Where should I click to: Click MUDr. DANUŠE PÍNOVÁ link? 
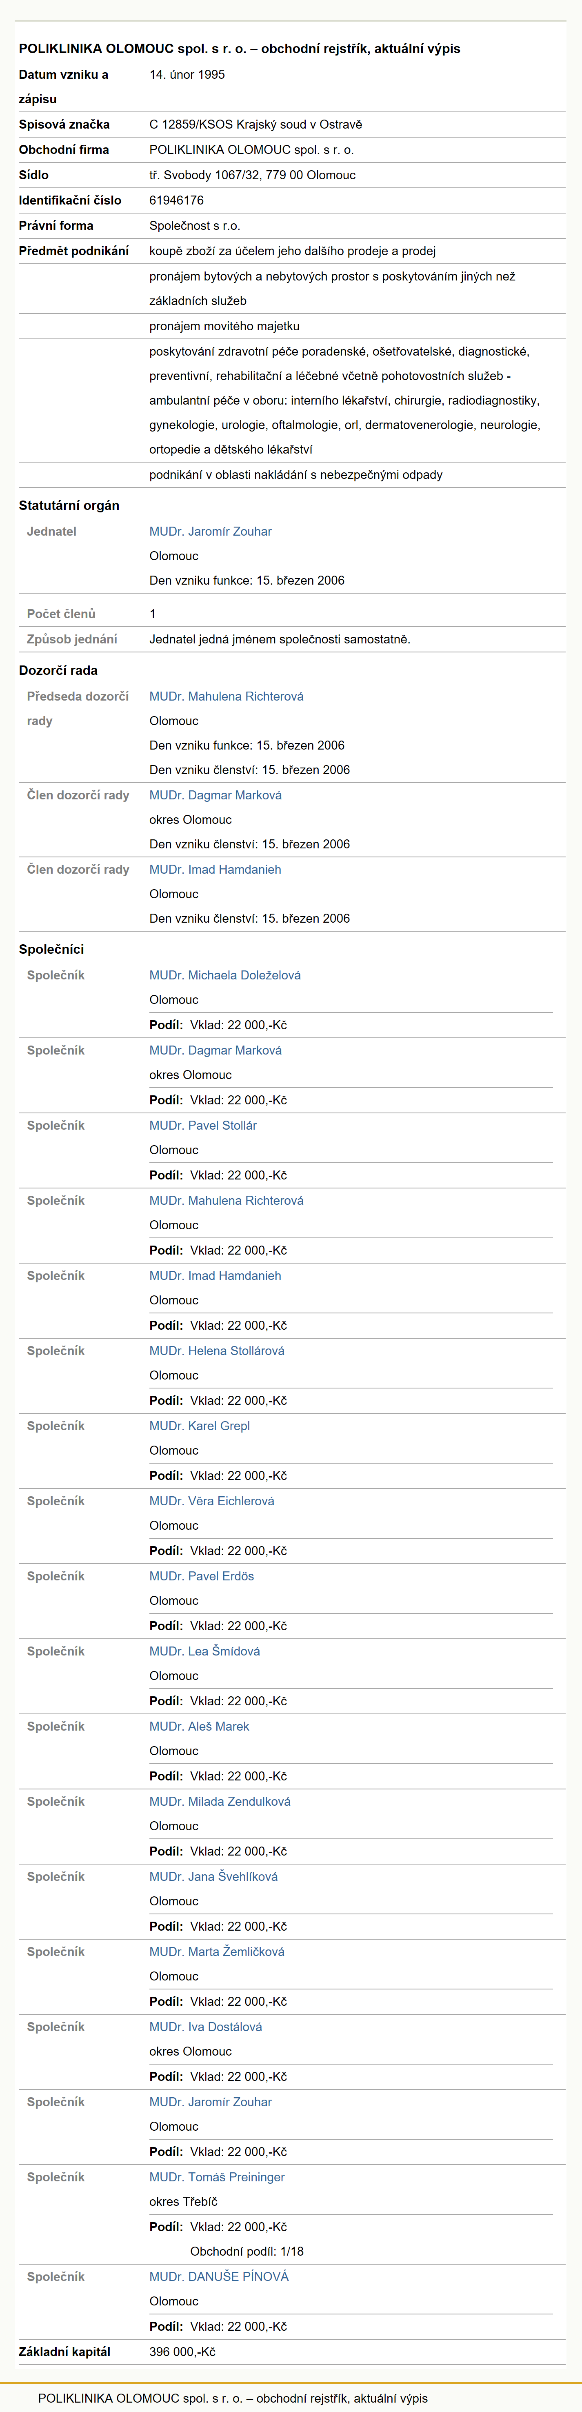tap(219, 2276)
